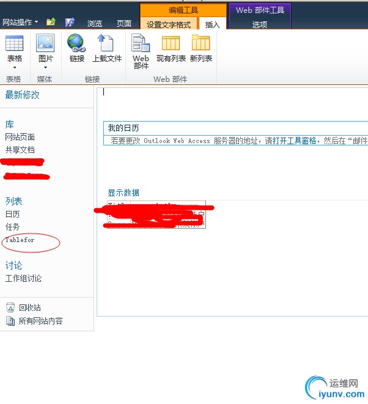This screenshot has height=404, width=368.
Task: Click the Link (链接) globe icon
Action: pos(76,43)
